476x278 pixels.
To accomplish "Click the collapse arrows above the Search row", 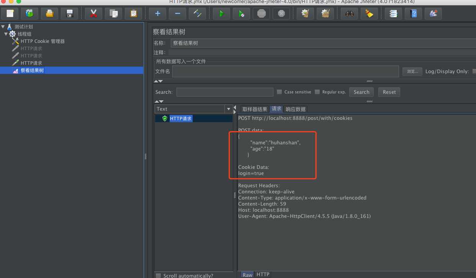I will pyautogui.click(x=158, y=81).
